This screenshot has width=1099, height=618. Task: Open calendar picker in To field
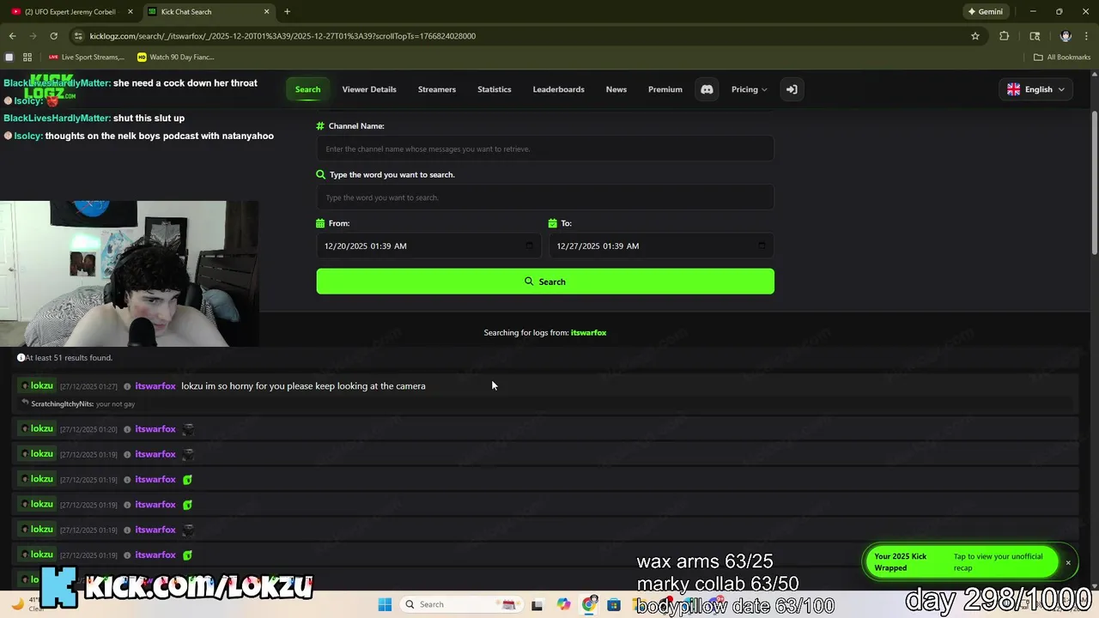762,246
